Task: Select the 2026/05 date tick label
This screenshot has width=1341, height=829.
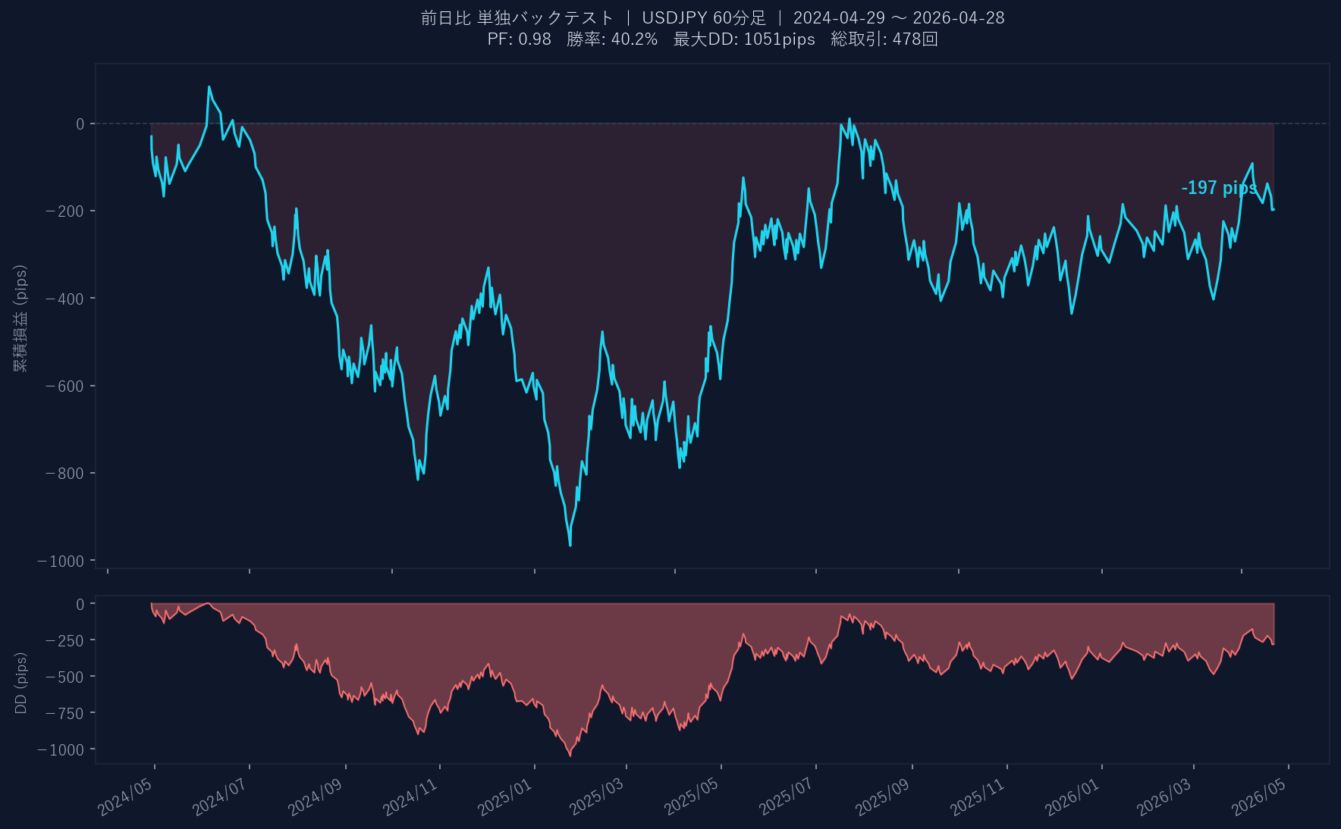Action: click(x=1259, y=797)
